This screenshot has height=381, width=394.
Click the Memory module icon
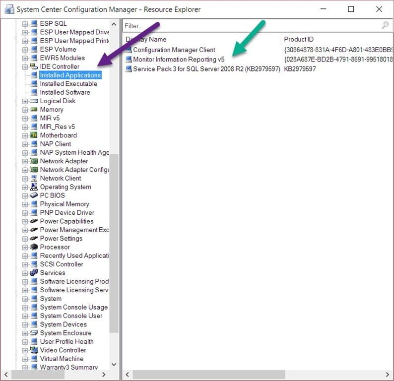tap(34, 110)
